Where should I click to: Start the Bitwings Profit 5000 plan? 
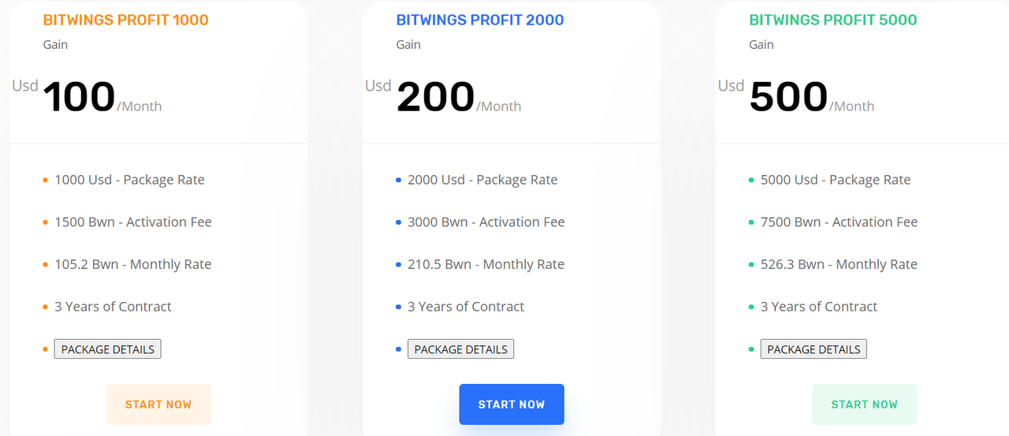click(x=865, y=404)
